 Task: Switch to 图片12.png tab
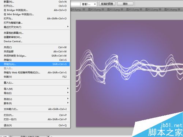[x=152, y=9]
